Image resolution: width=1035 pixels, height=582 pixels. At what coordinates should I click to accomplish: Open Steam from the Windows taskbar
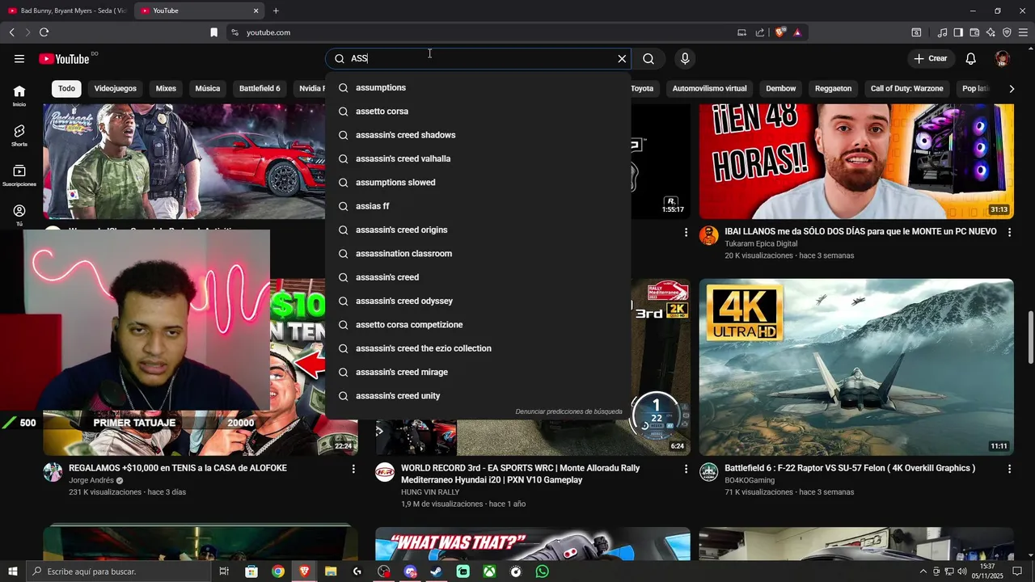[x=436, y=571]
